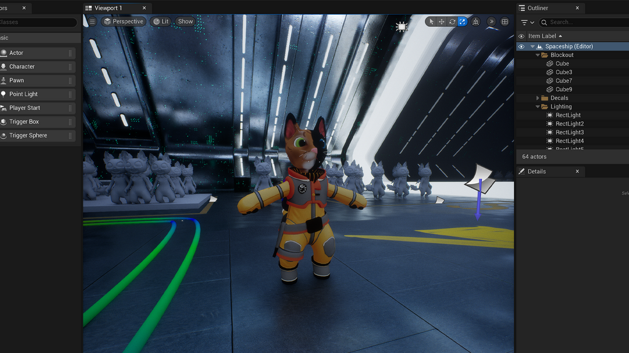Select the object selection (arrow) tool in viewport

click(431, 22)
